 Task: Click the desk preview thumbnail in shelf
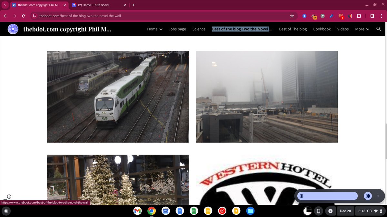(307, 211)
